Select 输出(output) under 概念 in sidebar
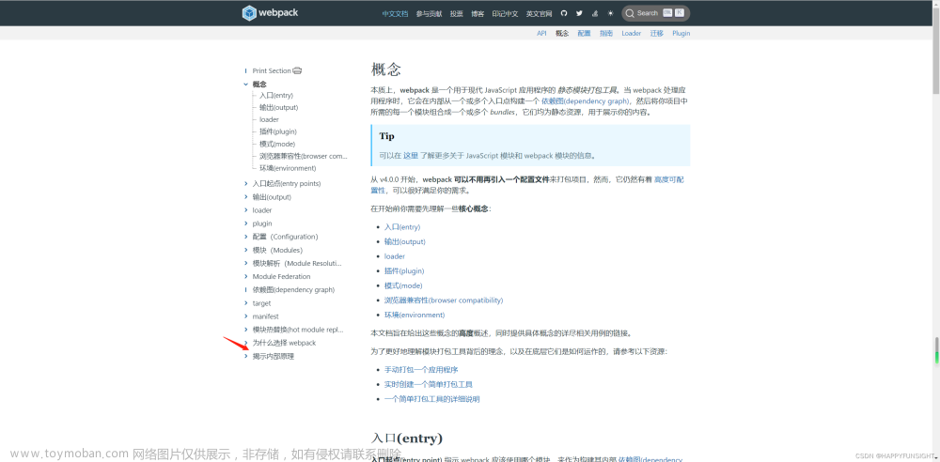Image resolution: width=940 pixels, height=462 pixels. (279, 107)
